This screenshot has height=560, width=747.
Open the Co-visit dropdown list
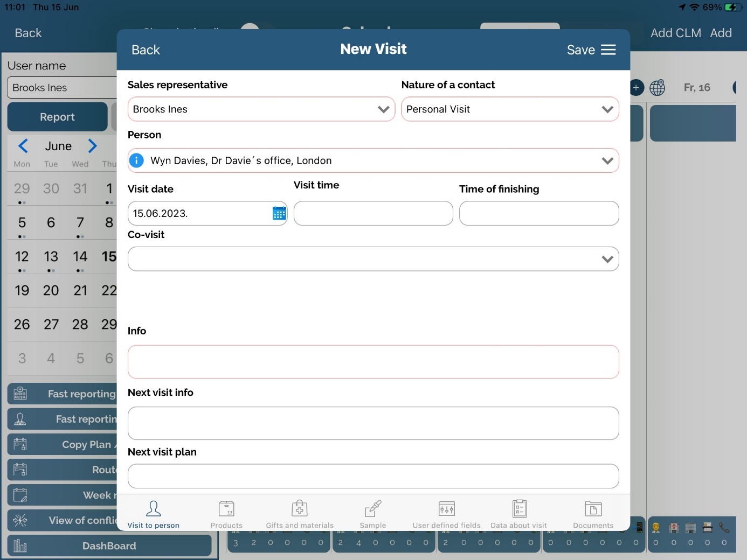point(607,259)
